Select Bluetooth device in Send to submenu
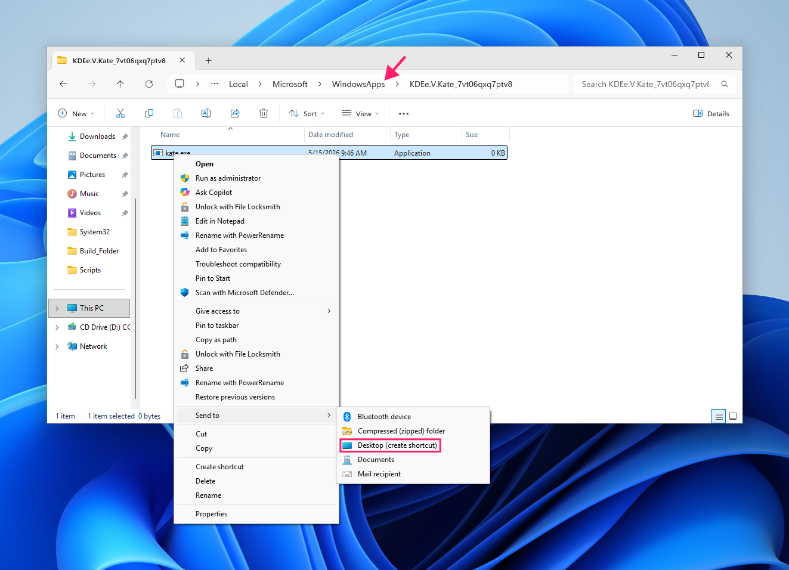Image resolution: width=789 pixels, height=570 pixels. [414, 417]
